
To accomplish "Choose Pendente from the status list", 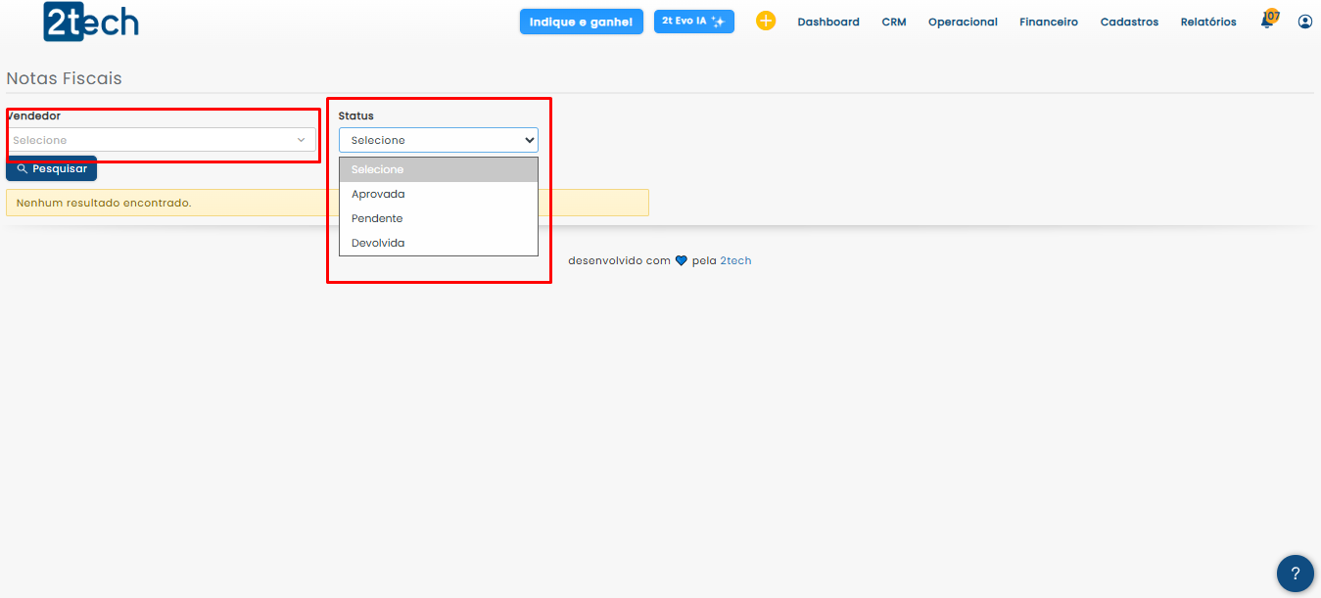I will click(x=377, y=218).
